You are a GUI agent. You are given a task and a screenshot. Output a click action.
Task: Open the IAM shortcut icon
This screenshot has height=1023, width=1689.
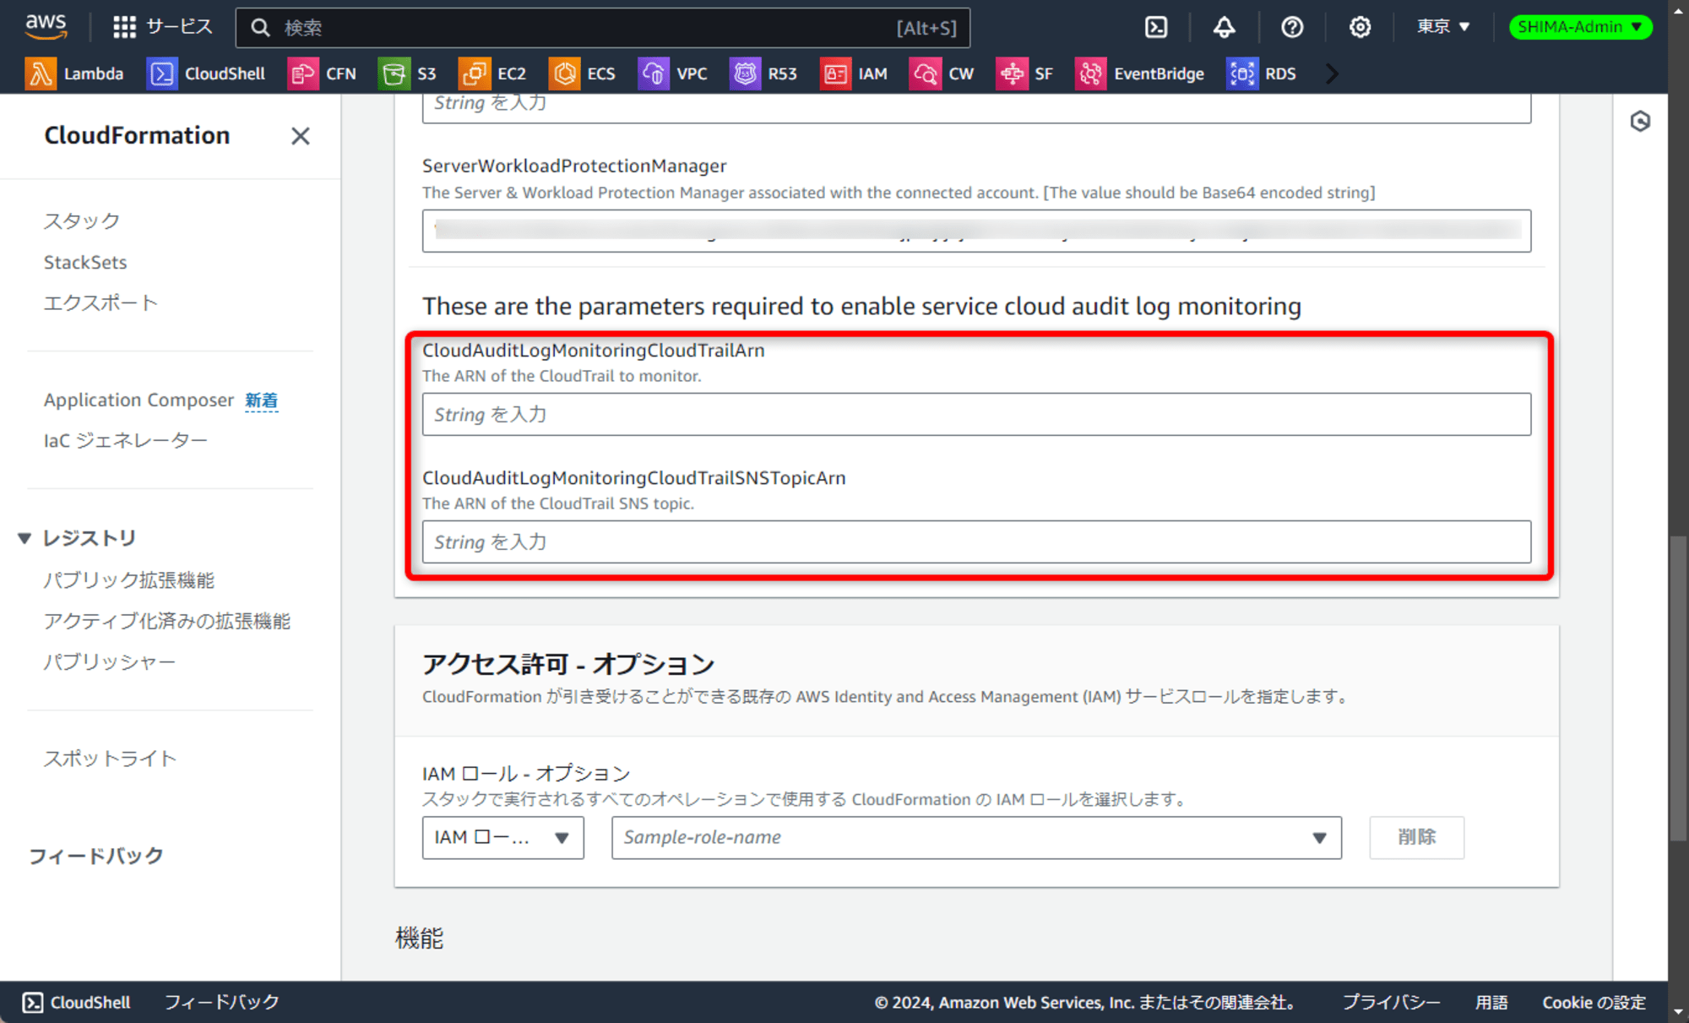(x=835, y=73)
